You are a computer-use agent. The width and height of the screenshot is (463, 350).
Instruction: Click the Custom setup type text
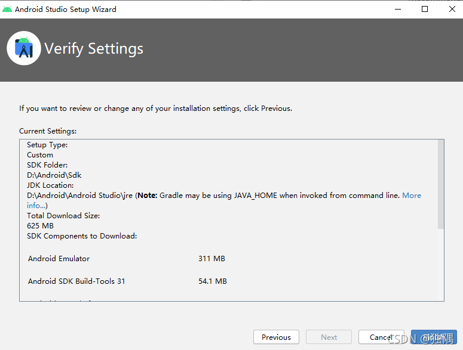pyautogui.click(x=40, y=154)
